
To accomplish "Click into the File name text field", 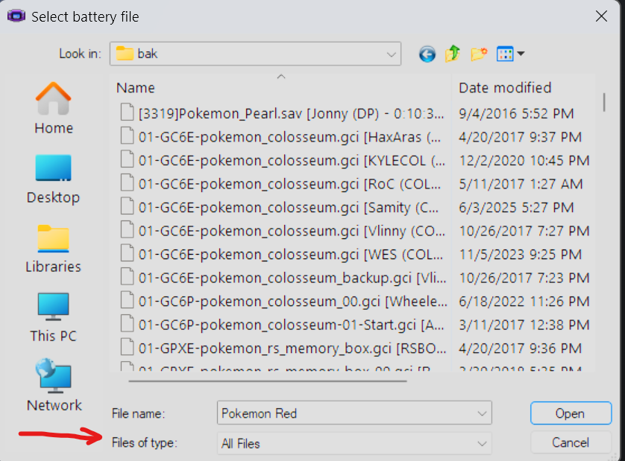I will tap(343, 413).
